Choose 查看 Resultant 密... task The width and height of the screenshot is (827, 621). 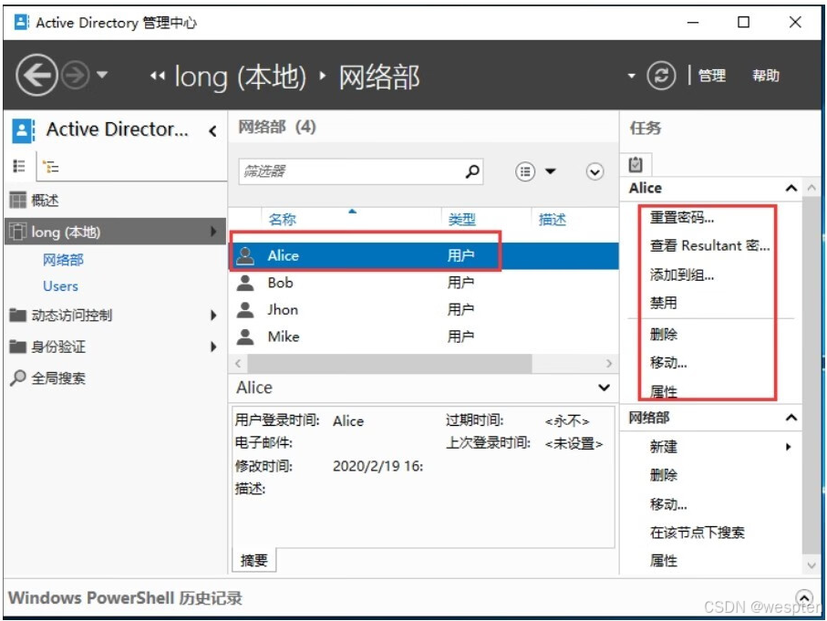(x=710, y=246)
